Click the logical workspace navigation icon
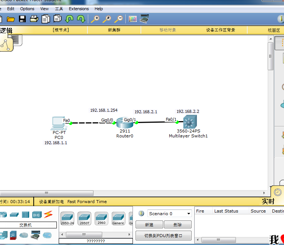 pyautogui.click(x=6, y=45)
